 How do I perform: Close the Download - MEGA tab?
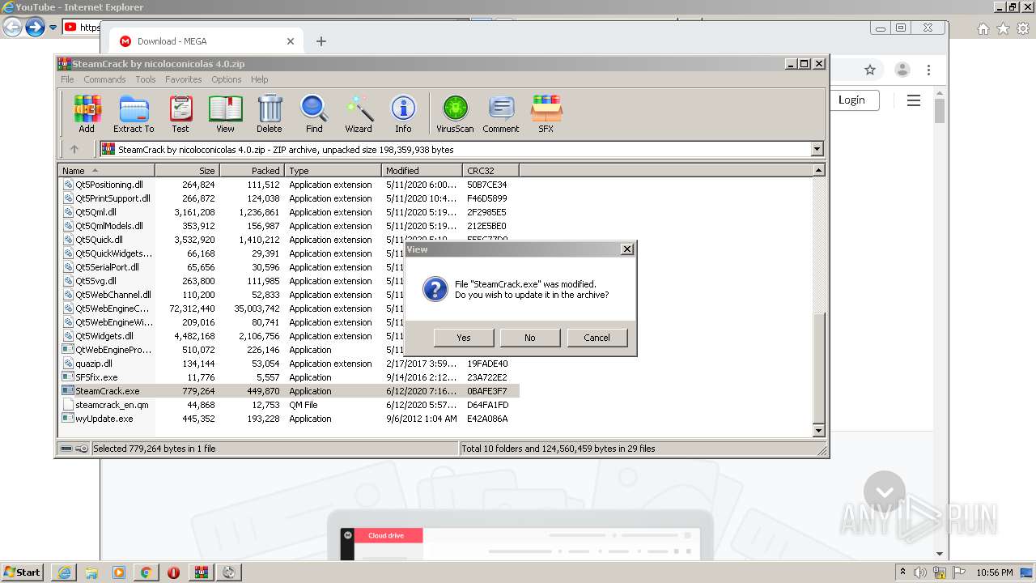tap(291, 41)
